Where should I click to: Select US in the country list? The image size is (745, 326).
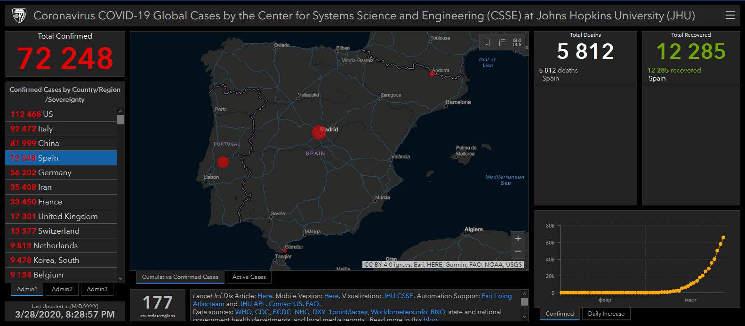click(x=61, y=114)
